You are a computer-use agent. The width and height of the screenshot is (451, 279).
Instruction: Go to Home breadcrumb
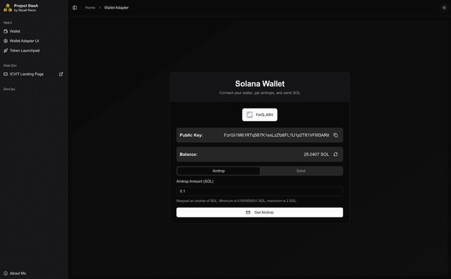90,8
